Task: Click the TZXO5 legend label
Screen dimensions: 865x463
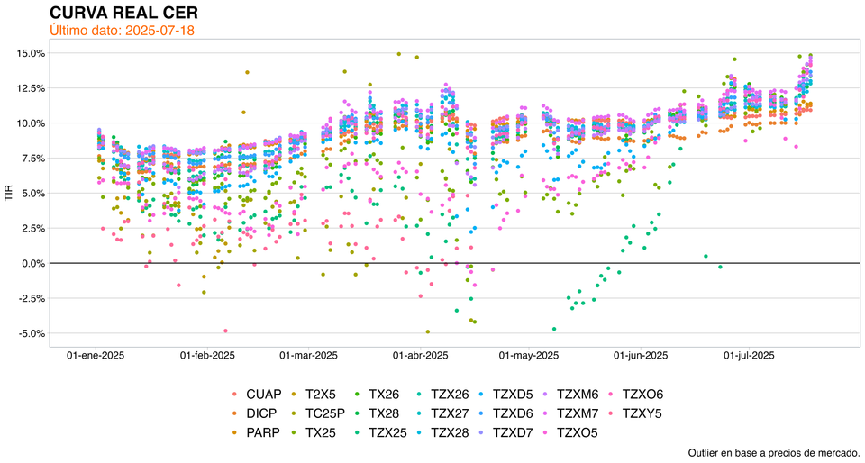Action: 578,432
